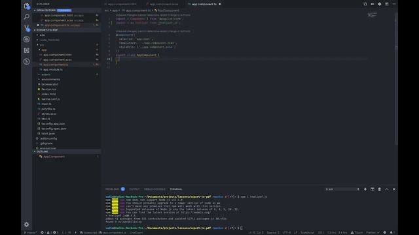Open test.ts in the file tree

46,119
